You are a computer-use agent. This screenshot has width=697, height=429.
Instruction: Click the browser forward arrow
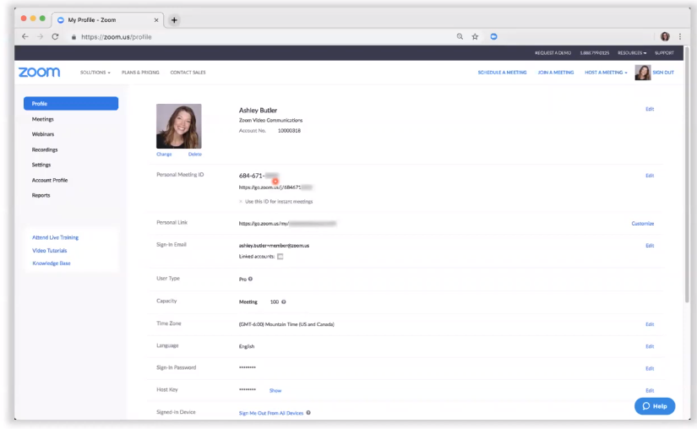point(40,37)
